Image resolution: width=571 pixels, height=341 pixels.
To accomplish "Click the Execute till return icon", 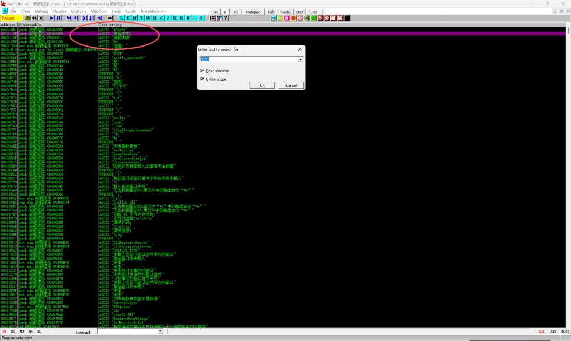I will pos(100,18).
